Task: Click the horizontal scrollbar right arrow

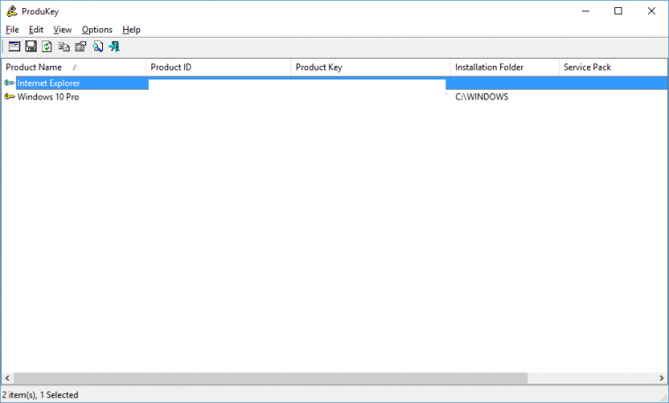Action: point(661,377)
